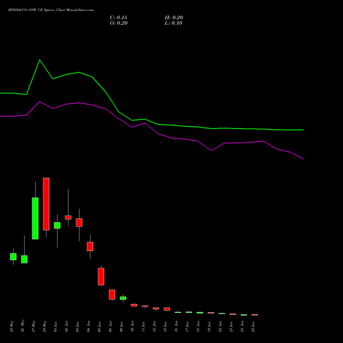Select the red candle for 05 Jun
Screen dimensions: 343x343
[101, 276]
